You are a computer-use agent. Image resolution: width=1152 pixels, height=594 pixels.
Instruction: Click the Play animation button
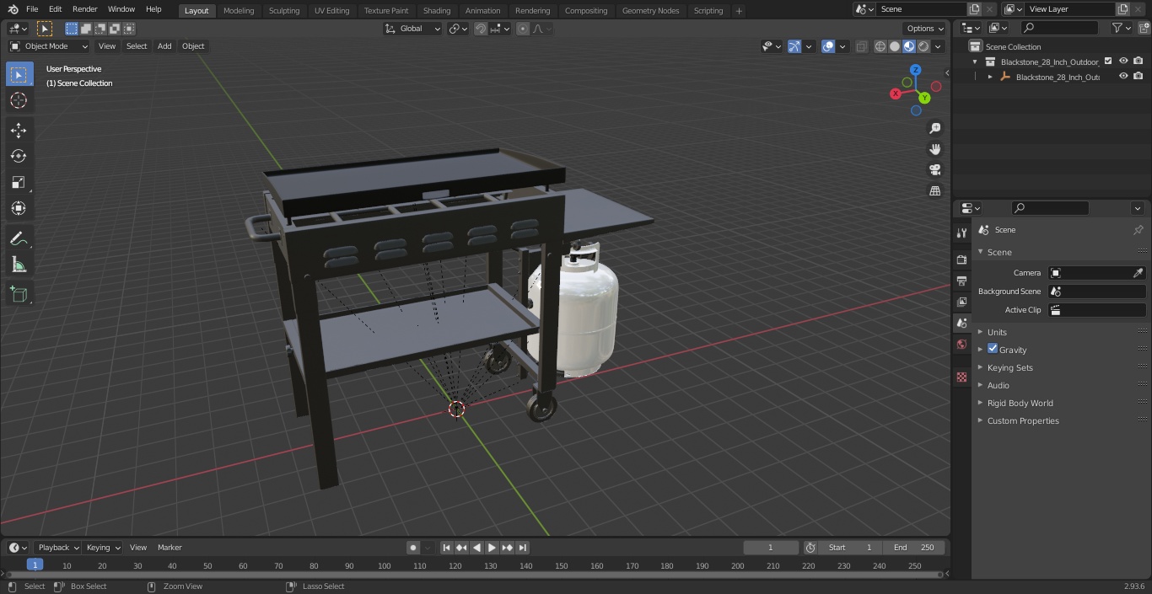(x=492, y=548)
